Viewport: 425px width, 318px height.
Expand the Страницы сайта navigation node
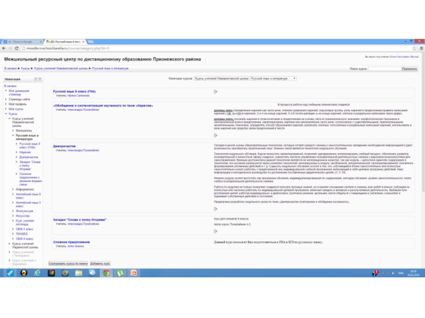[6, 99]
